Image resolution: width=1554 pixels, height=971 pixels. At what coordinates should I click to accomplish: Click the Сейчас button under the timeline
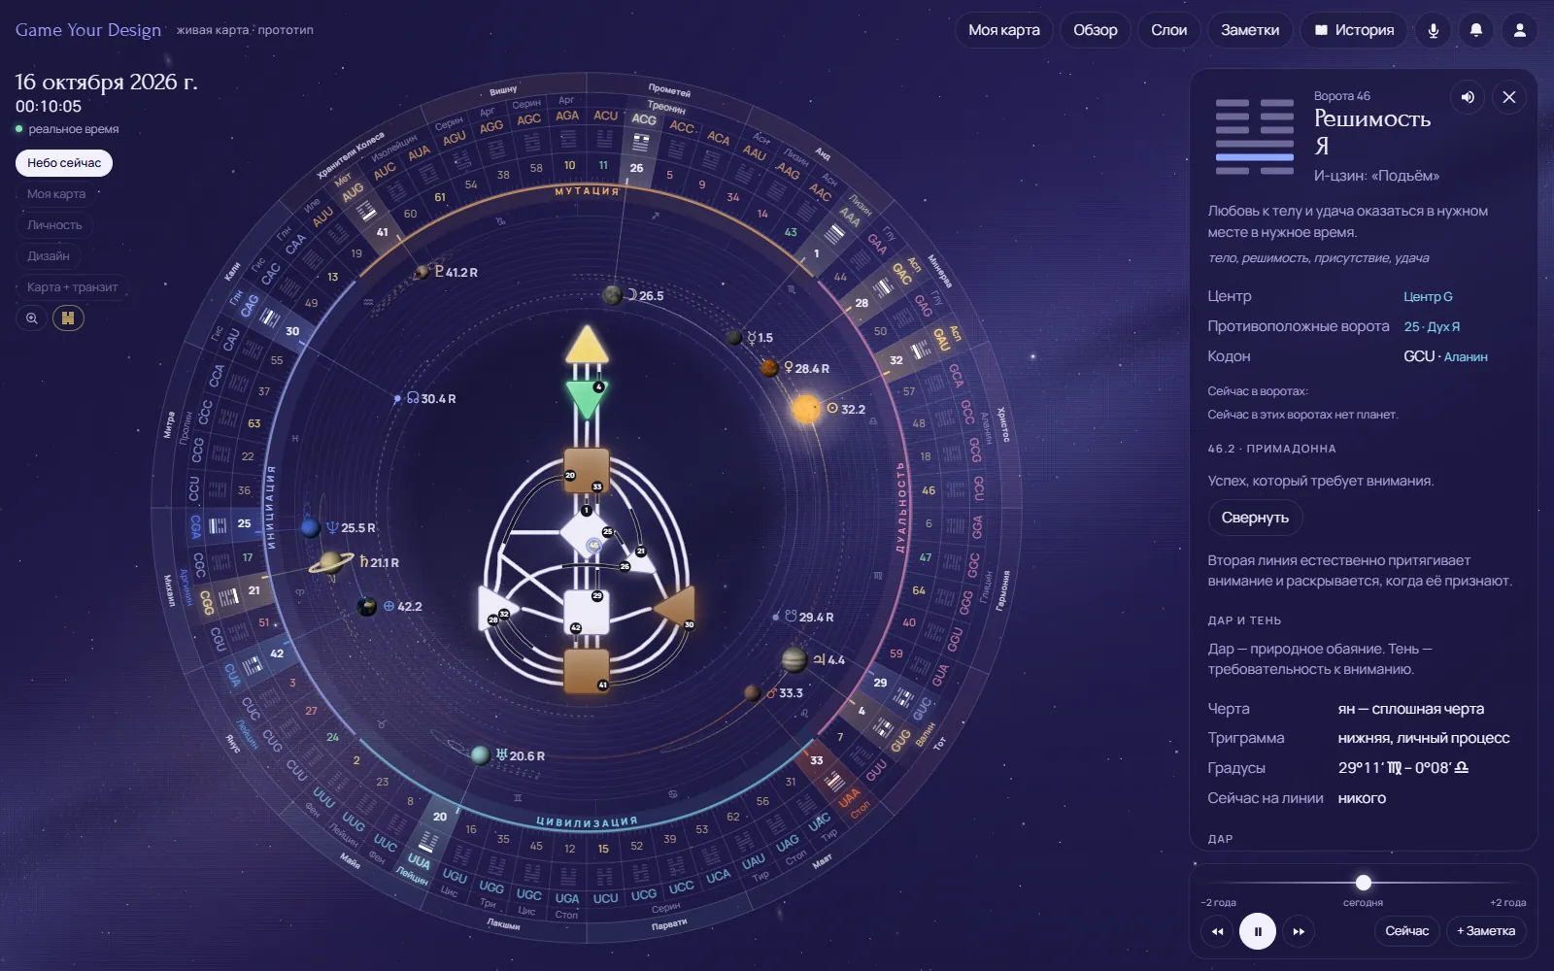pyautogui.click(x=1406, y=931)
